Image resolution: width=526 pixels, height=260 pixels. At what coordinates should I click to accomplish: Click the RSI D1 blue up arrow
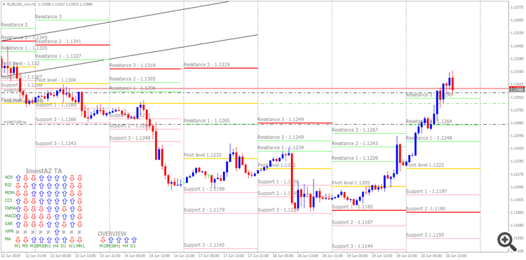65,186
